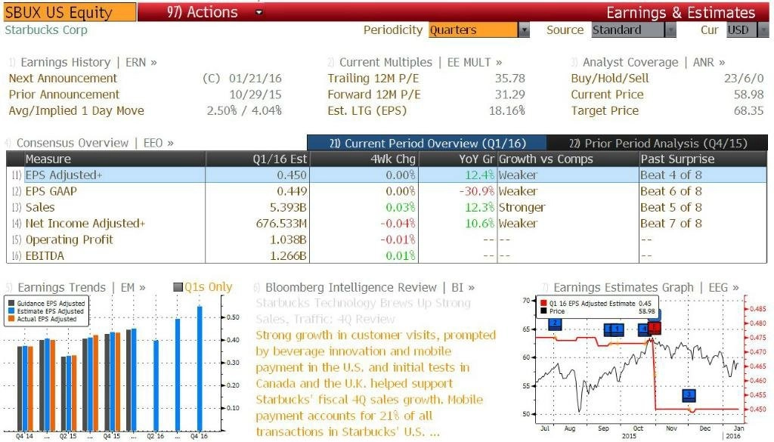Screen dimensions: 774x442
Task: Click the Next Announcement date 01/21/16
Action: tap(255, 79)
